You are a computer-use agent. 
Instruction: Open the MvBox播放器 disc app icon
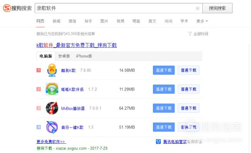52,108
